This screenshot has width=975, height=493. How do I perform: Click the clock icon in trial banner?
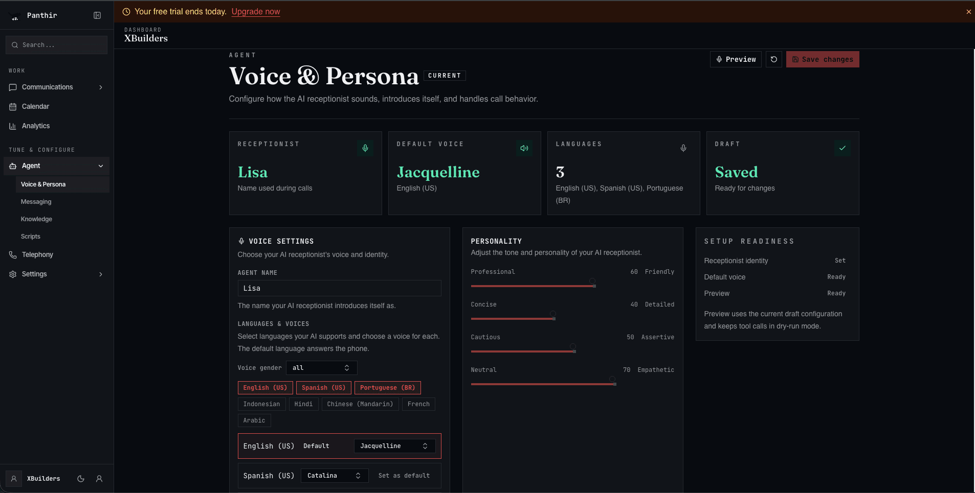[126, 12]
